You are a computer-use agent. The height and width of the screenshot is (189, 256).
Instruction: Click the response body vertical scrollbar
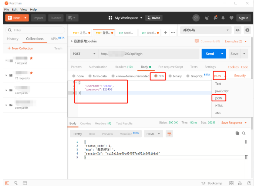pos(246,142)
